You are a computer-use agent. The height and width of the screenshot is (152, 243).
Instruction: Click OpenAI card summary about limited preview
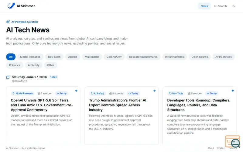point(41,120)
